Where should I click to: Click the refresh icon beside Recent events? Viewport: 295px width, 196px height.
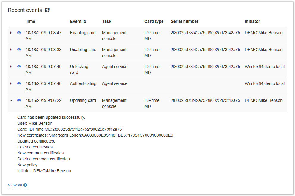click(47, 10)
